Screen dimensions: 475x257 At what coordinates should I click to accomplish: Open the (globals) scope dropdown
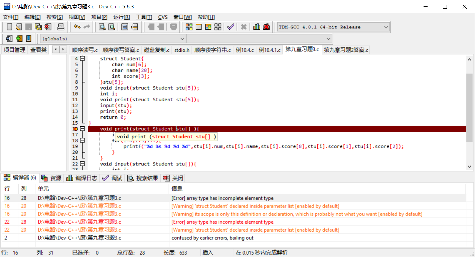click(x=113, y=39)
